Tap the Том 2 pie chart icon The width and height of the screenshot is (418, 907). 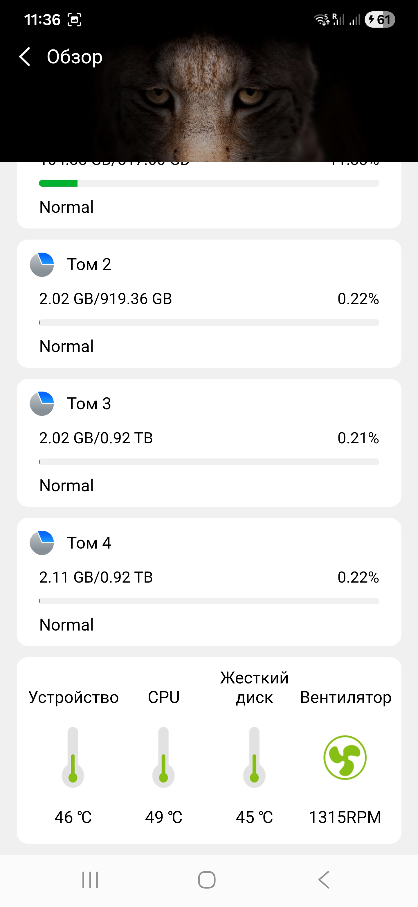[42, 265]
